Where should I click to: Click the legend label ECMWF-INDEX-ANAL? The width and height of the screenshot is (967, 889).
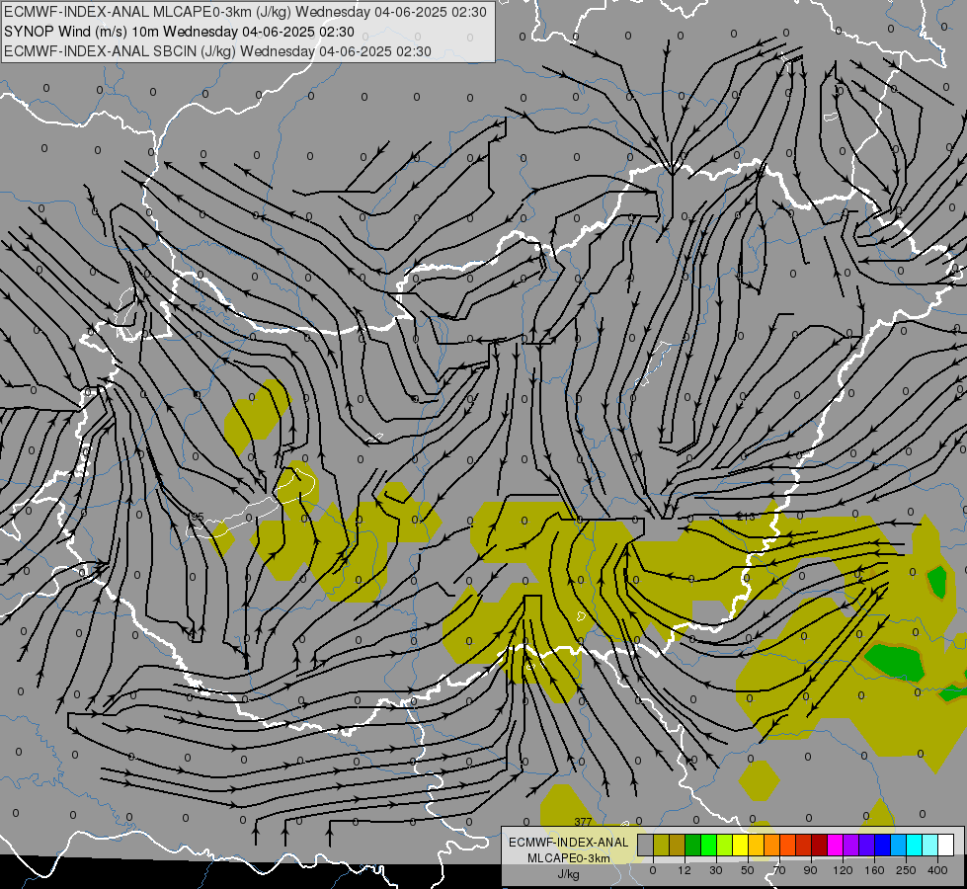point(569,843)
